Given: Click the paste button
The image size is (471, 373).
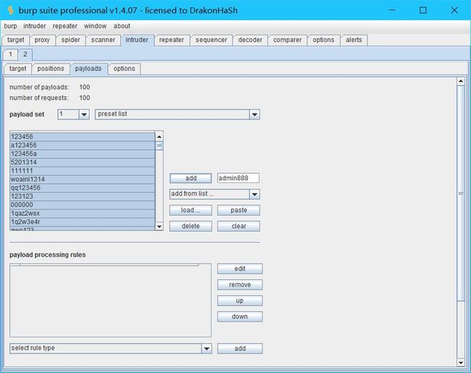Looking at the screenshot, I should [x=239, y=210].
